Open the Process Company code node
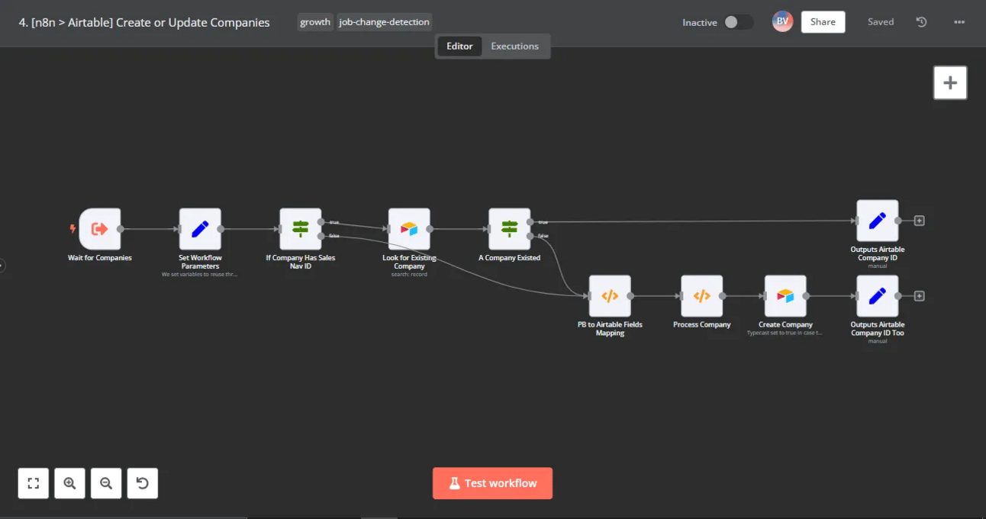 702,296
